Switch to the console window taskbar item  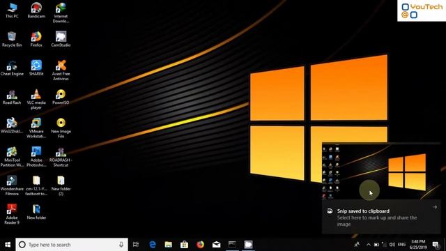tap(232, 245)
